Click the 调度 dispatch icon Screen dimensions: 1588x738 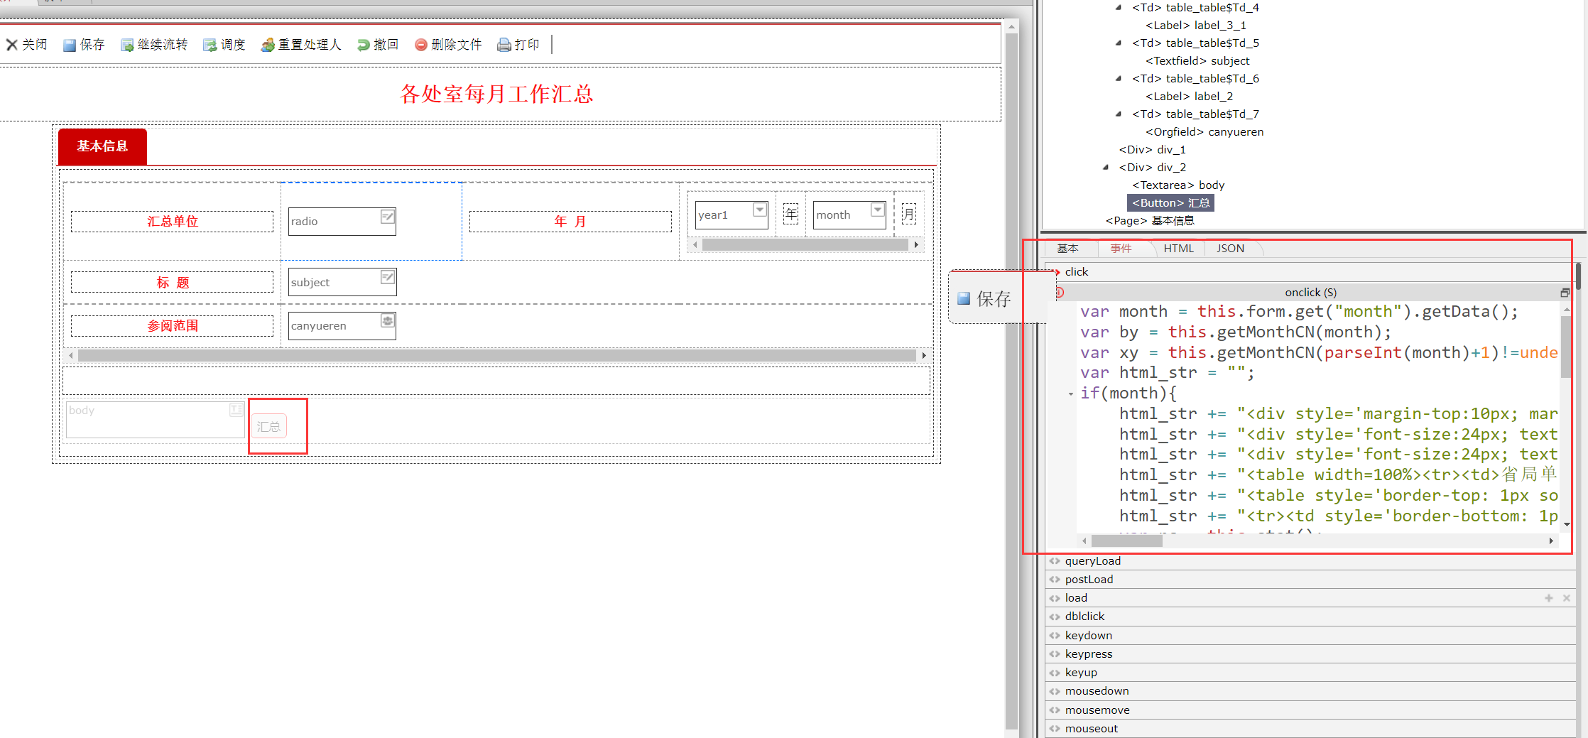(210, 45)
